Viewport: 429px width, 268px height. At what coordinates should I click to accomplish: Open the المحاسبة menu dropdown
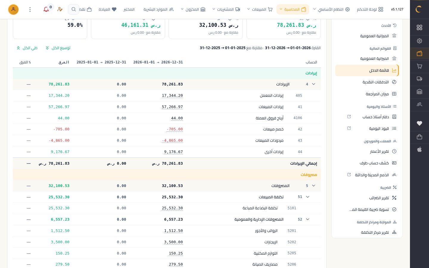coord(293,10)
